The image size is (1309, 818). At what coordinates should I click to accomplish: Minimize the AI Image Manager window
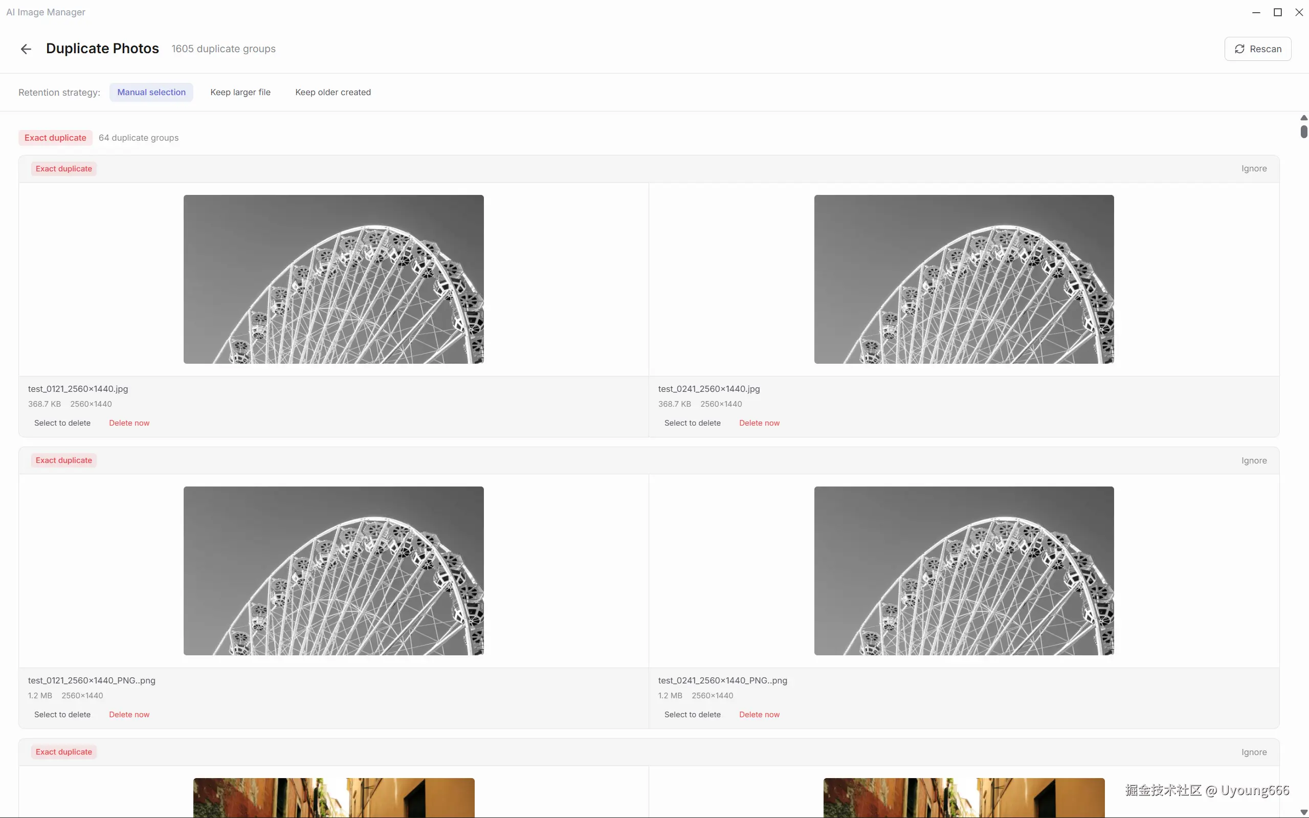point(1256,12)
